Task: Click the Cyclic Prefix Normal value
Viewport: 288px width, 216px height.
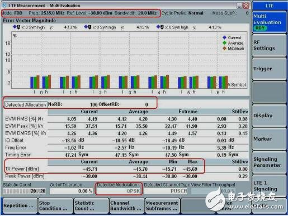Action: pos(196,13)
